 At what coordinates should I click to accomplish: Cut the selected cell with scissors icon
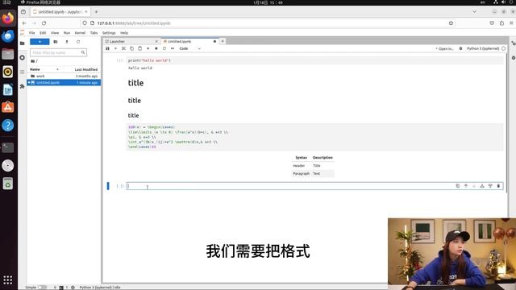123,48
